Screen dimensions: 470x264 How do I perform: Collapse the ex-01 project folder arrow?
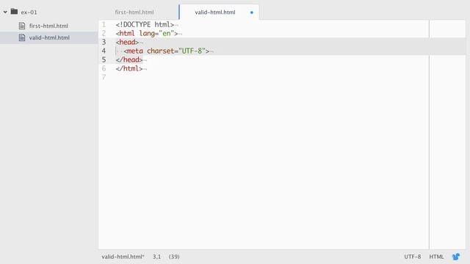[x=5, y=12]
